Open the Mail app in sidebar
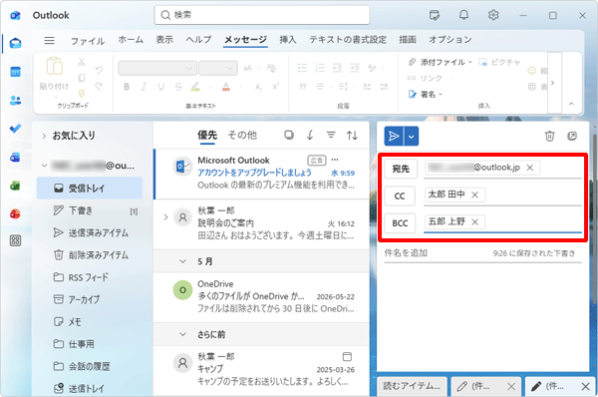Viewport: 598px width, 397px height. [x=15, y=44]
